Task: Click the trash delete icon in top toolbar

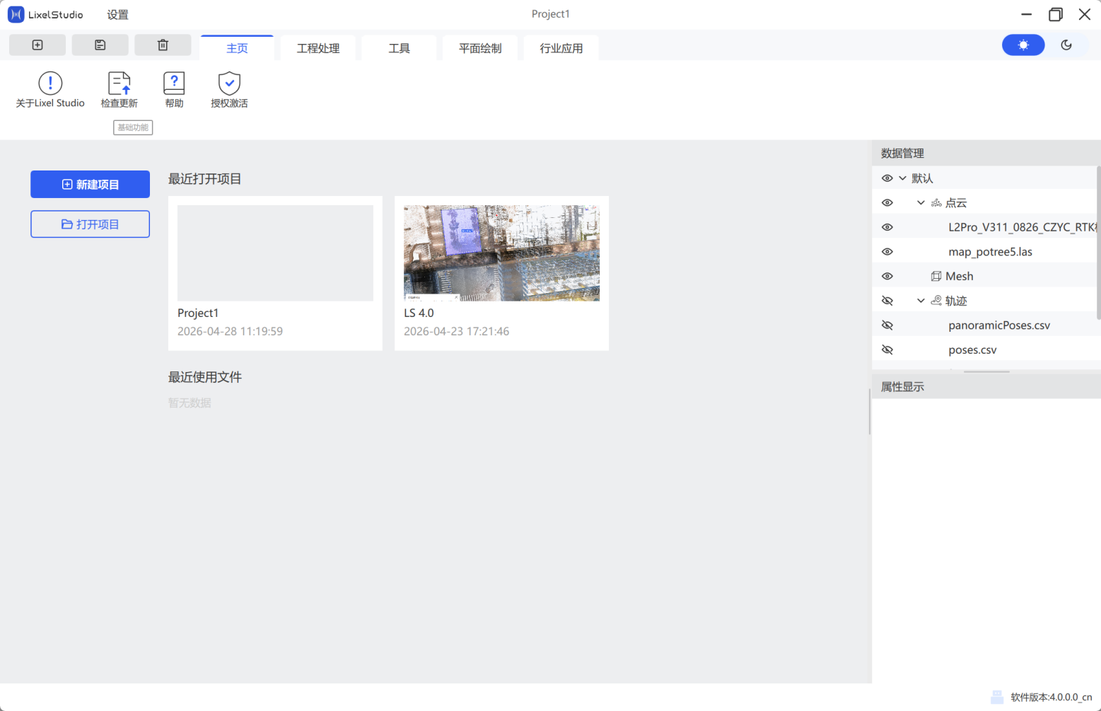Action: coord(163,45)
